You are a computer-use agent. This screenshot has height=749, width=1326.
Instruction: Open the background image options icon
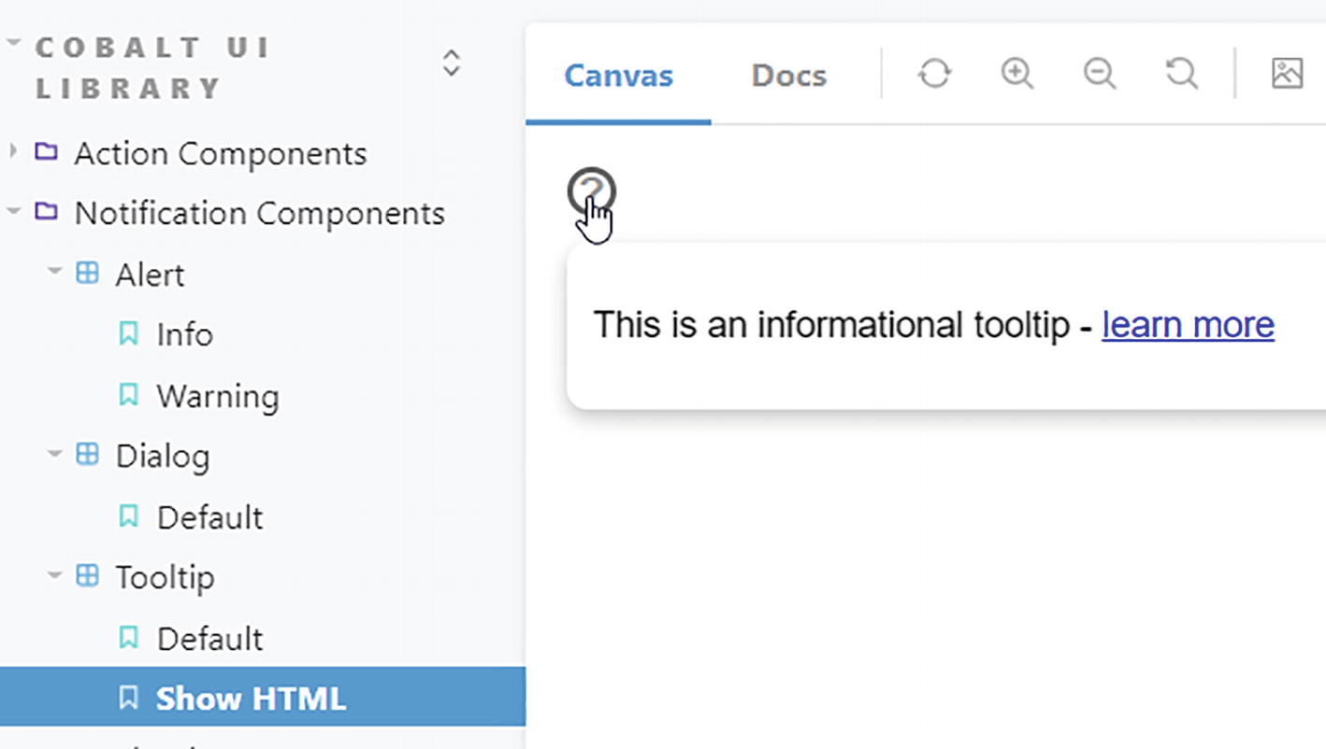click(1287, 74)
